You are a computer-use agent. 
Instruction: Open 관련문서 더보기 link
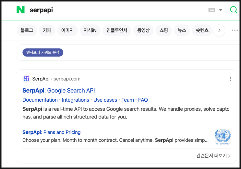(x=213, y=156)
